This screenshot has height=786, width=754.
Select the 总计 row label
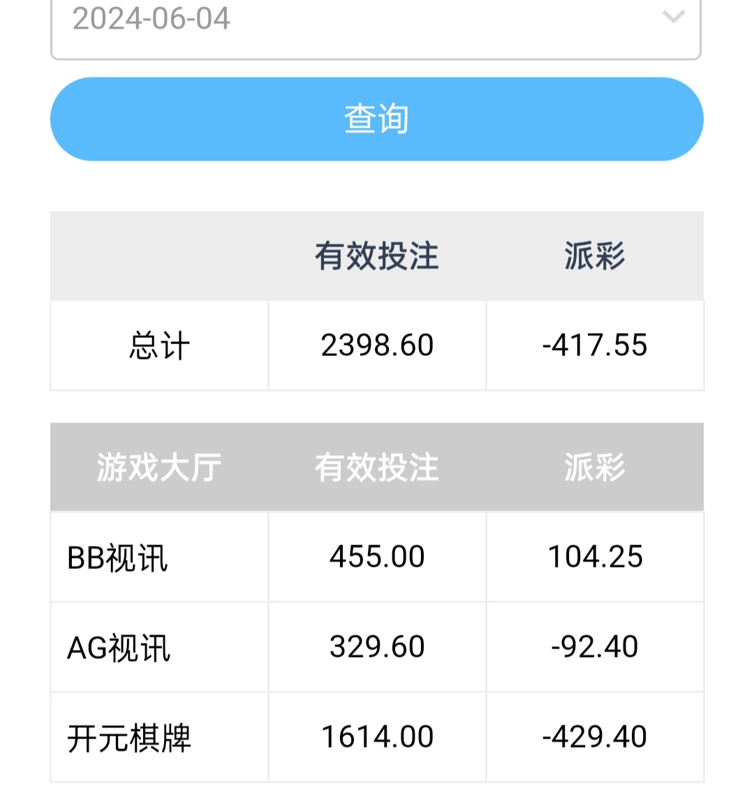click(159, 346)
